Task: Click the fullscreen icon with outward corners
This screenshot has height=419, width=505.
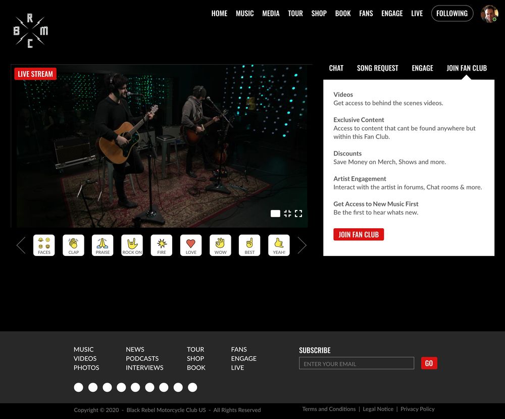Action: click(298, 214)
